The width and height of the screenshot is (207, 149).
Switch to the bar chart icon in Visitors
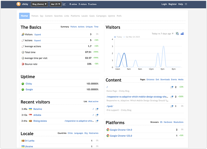point(182,34)
